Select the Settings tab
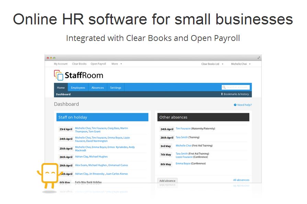This screenshot has height=204, width=307. tap(115, 88)
